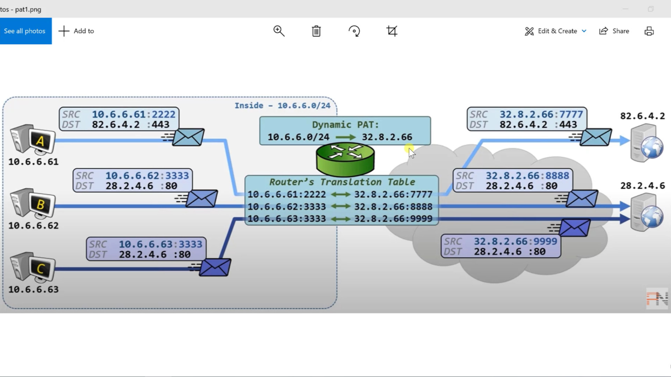Screen dimensions: 671x377
Task: Click the Dynamic PAT label box
Action: pyautogui.click(x=345, y=131)
